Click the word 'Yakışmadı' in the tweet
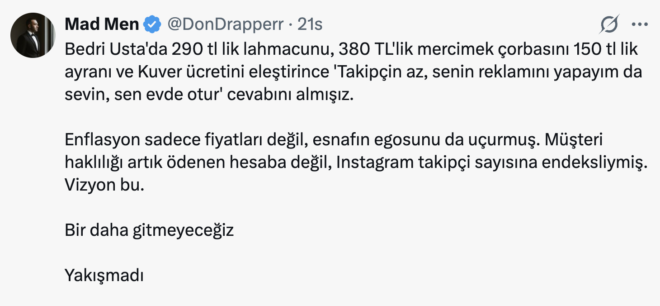The width and height of the screenshot is (660, 306). coord(104,275)
